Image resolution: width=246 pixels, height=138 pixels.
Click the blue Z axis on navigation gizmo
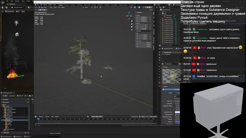point(129,13)
